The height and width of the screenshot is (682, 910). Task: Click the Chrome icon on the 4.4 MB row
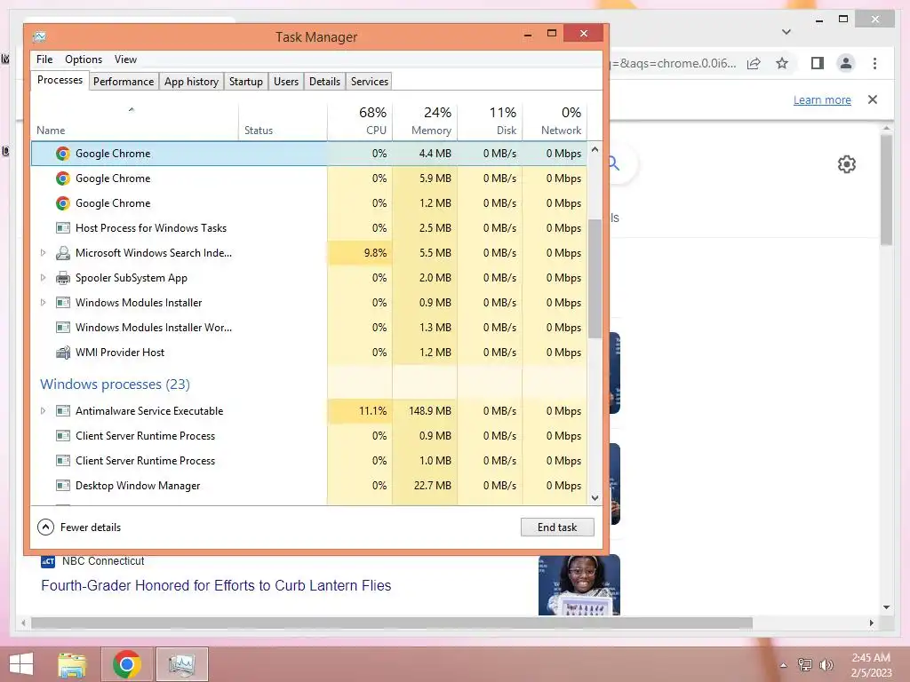click(x=63, y=154)
